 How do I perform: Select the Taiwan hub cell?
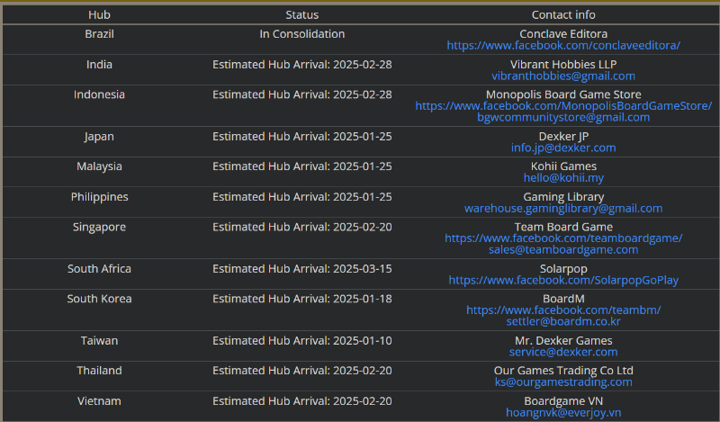click(99, 341)
